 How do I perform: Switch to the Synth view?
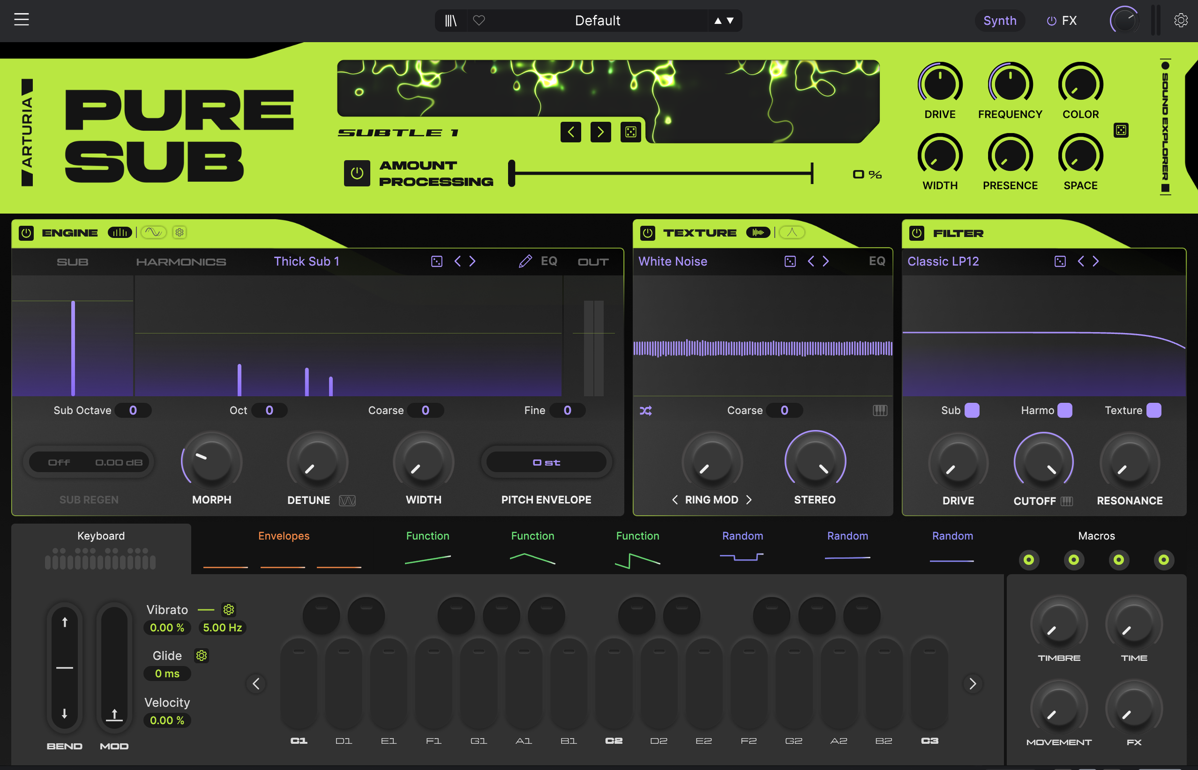(x=1000, y=21)
